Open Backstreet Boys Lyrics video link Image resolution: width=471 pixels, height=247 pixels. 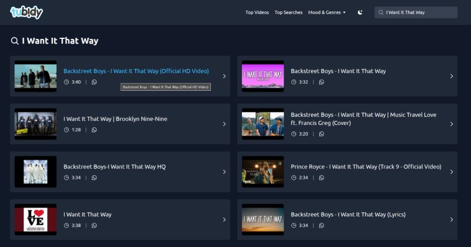[348, 215]
